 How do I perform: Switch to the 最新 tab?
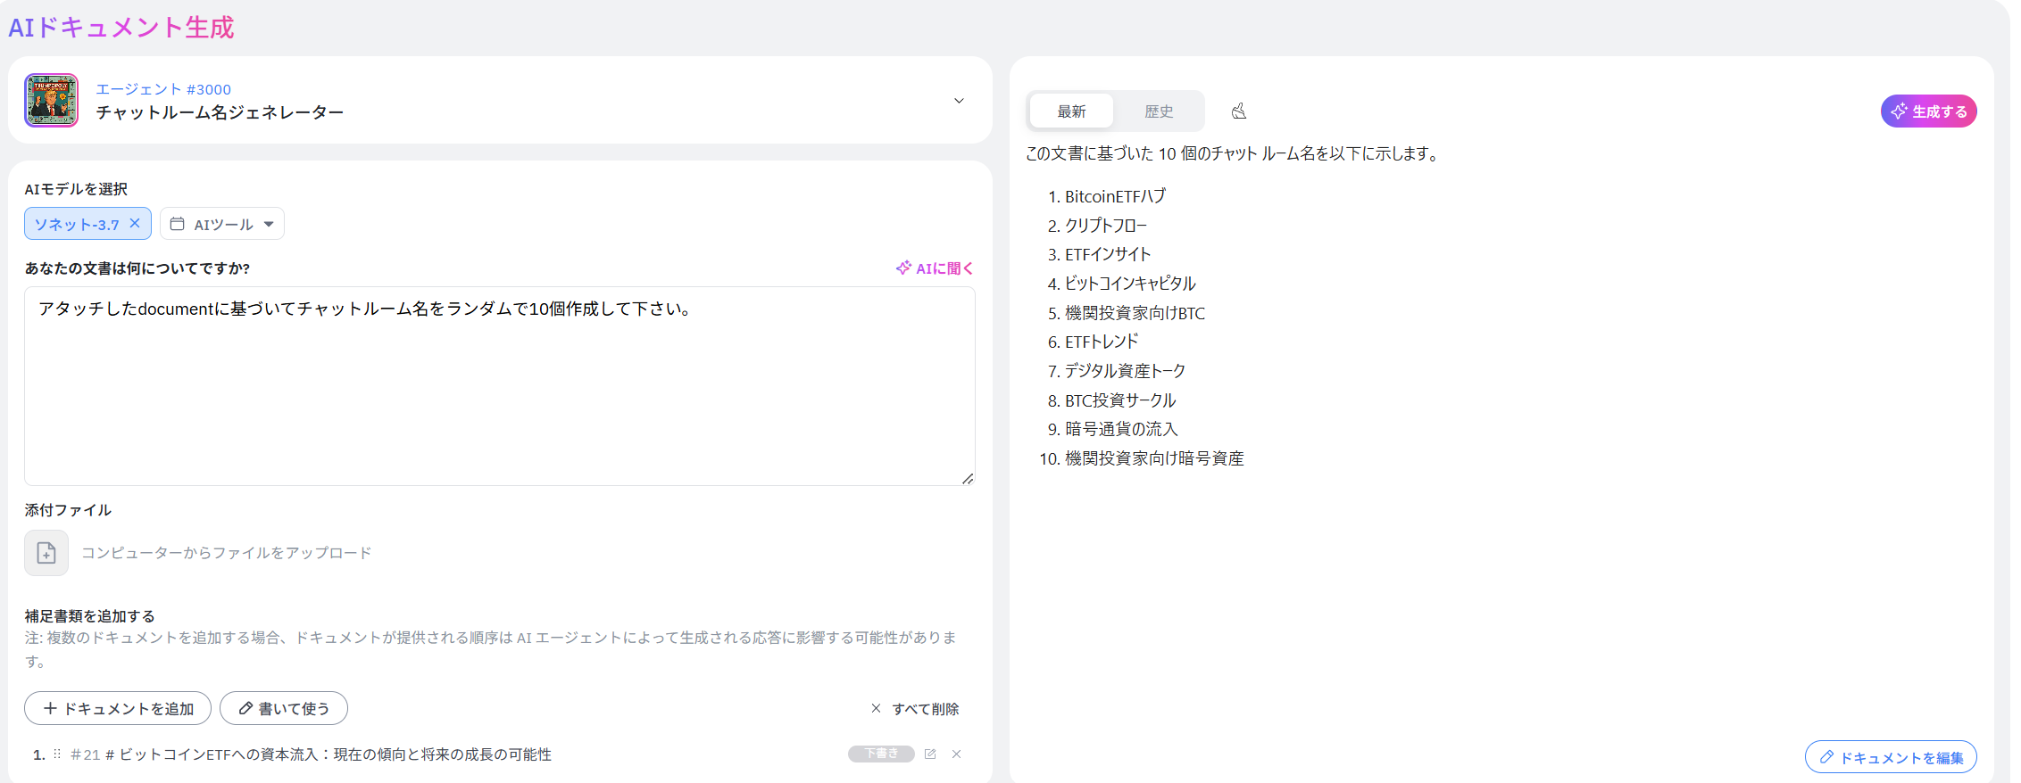coord(1071,111)
